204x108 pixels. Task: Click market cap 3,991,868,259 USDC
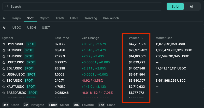171,81
